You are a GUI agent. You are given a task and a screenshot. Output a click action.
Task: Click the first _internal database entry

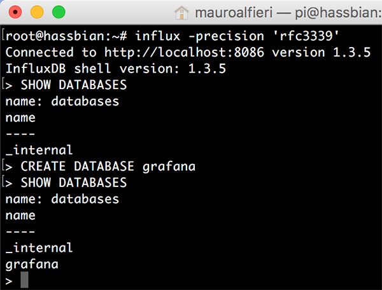click(x=39, y=150)
